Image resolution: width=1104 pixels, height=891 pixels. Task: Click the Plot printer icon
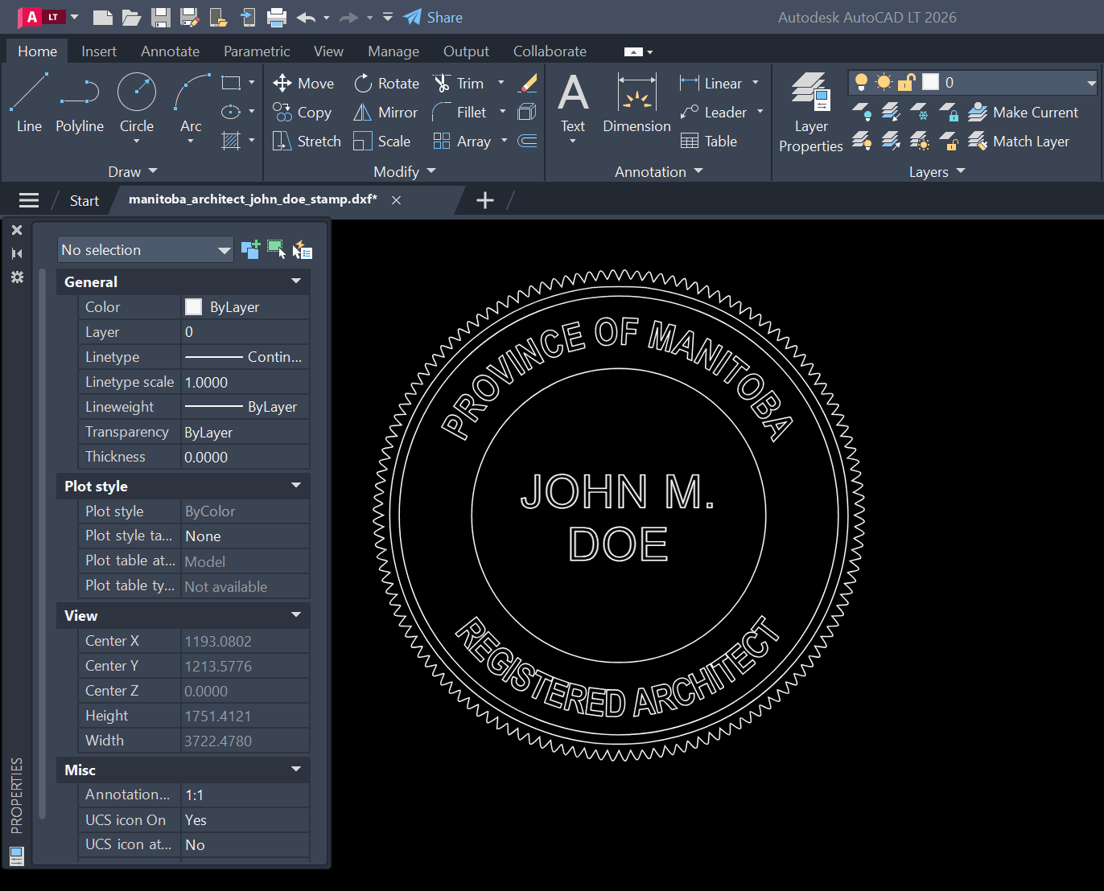click(277, 17)
